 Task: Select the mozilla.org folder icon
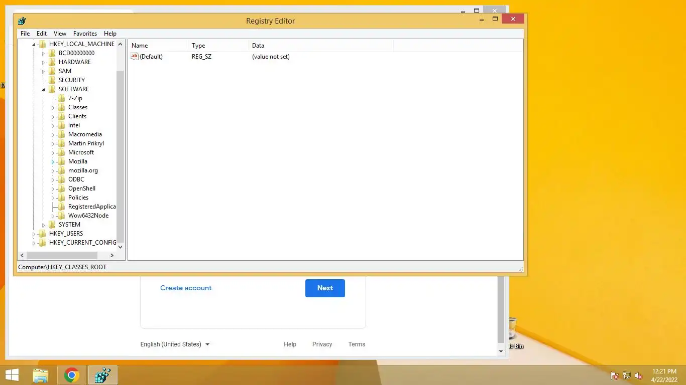(61, 170)
